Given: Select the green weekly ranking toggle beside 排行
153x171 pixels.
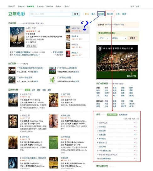Looking at the screenshot, I should (x=112, y=115).
